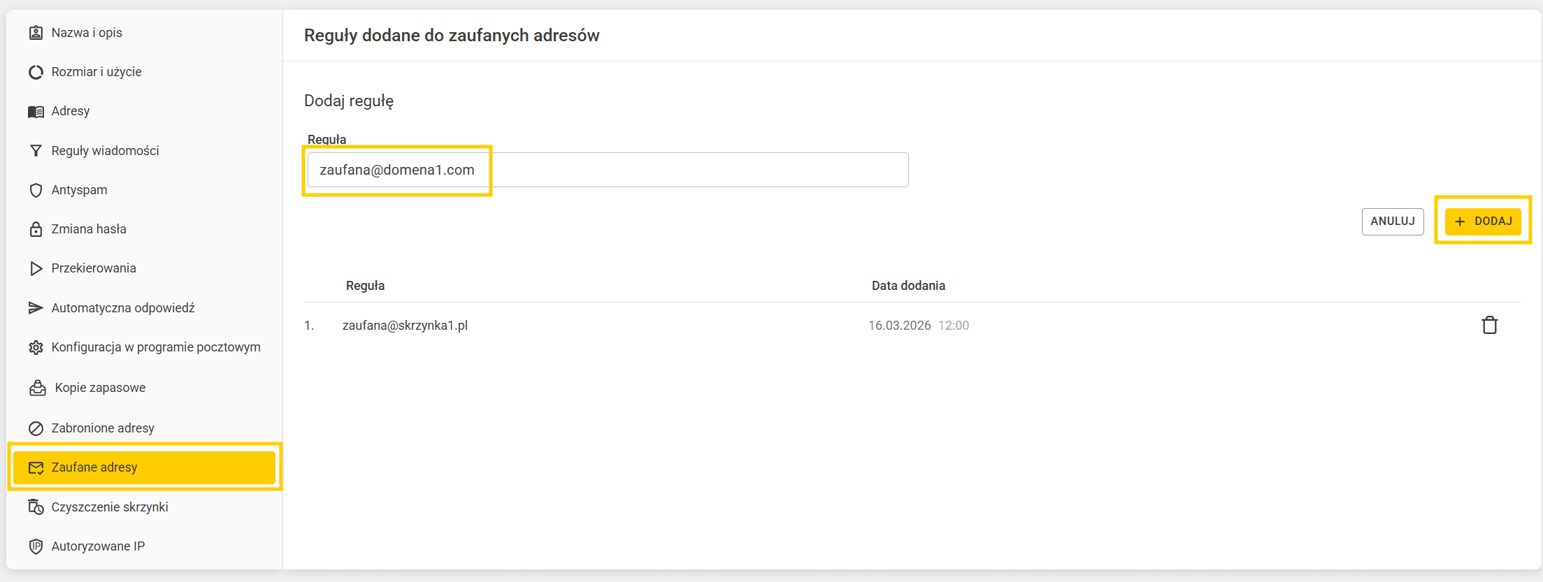
Task: Click the Zabronione adresy blocked icon
Action: 36,428
